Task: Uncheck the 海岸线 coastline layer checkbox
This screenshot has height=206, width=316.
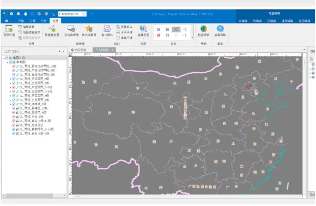Action: point(14,104)
